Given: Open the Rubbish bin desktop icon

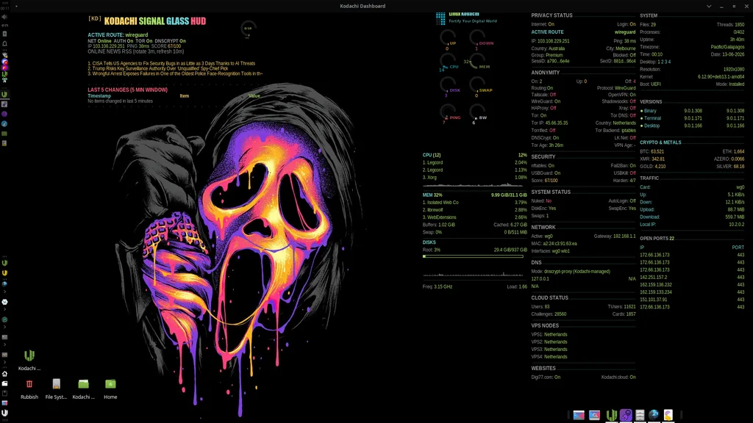Looking at the screenshot, I should click(29, 384).
